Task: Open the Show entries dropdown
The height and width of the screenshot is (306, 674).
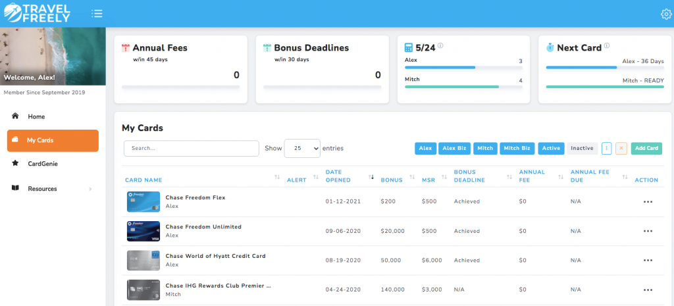Action: [x=302, y=149]
